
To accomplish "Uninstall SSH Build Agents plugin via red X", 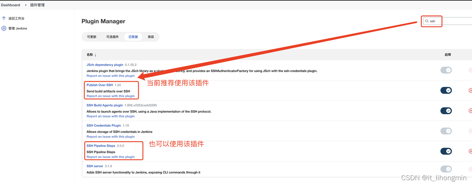I will click(x=470, y=111).
